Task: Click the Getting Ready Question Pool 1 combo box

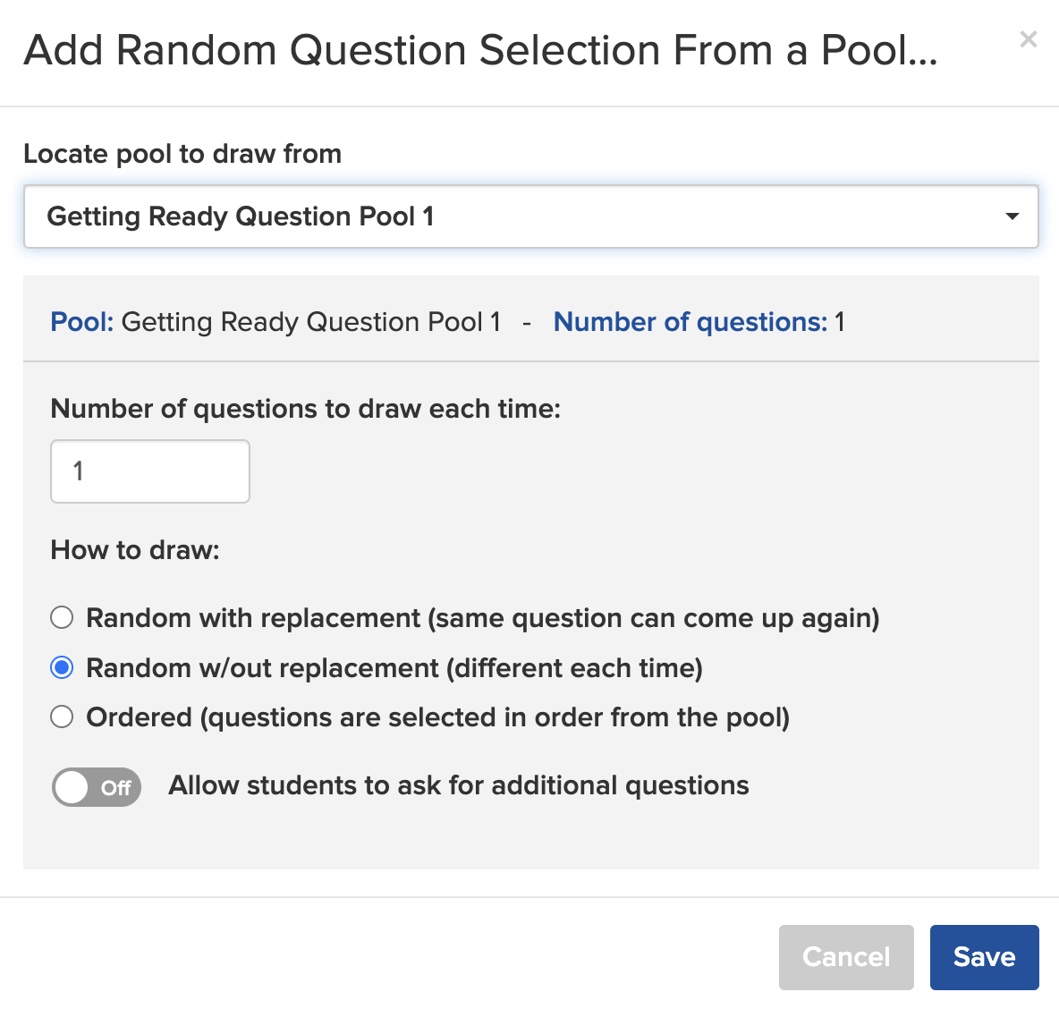Action: [x=531, y=216]
